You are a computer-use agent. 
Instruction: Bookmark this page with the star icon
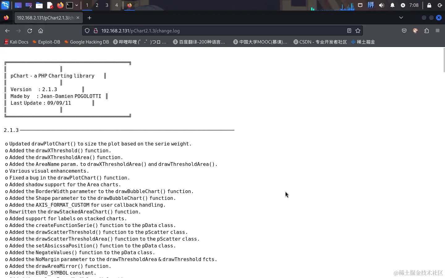click(358, 31)
